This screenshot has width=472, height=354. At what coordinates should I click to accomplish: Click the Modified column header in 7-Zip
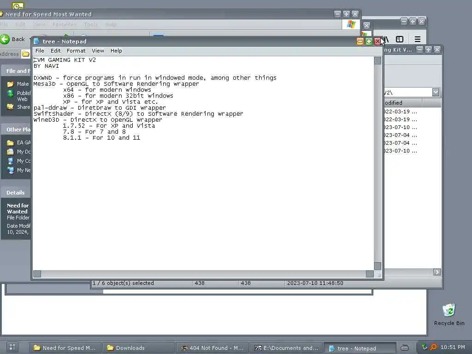click(x=403, y=103)
